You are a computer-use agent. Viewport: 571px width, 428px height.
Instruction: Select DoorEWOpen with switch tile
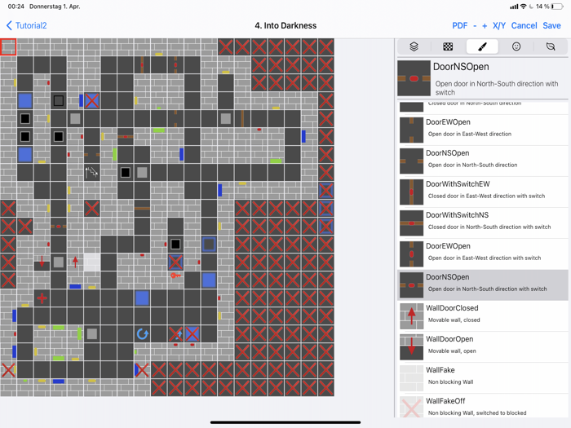coord(483,254)
